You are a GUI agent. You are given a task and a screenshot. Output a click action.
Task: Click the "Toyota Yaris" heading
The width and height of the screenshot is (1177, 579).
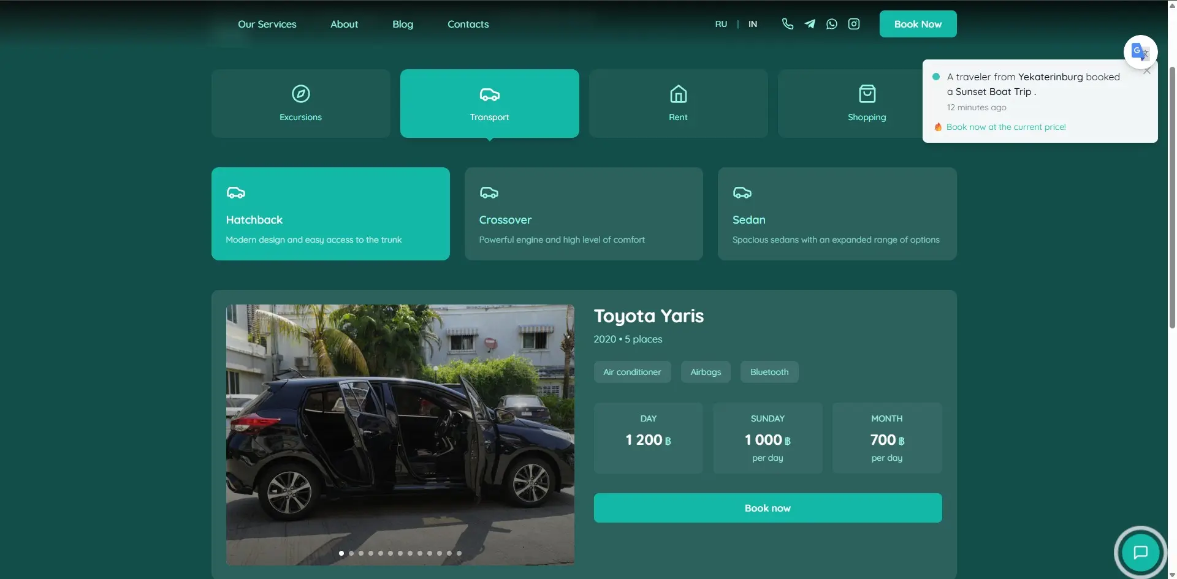[649, 316]
